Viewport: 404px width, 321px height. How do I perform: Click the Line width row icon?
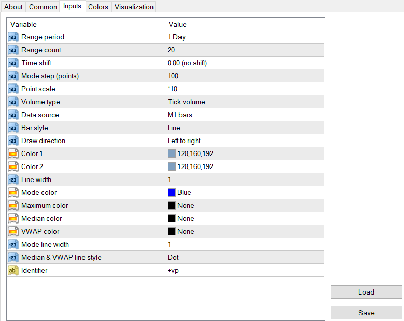(x=13, y=180)
